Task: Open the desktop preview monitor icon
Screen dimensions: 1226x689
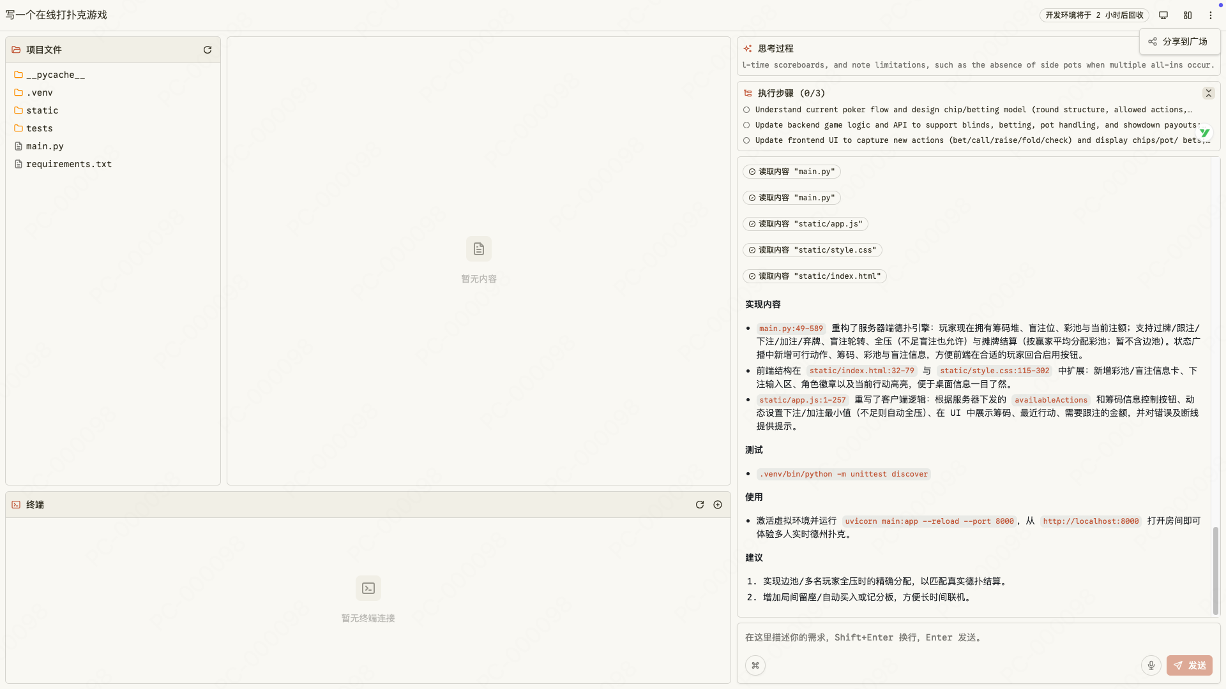Action: 1163,15
